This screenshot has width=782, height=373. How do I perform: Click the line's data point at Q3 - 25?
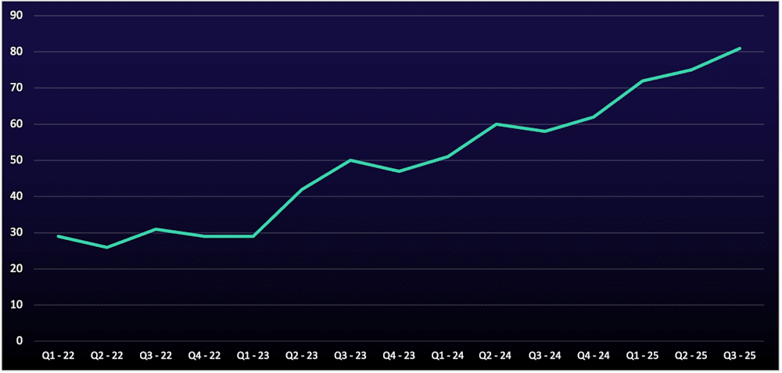click(740, 48)
